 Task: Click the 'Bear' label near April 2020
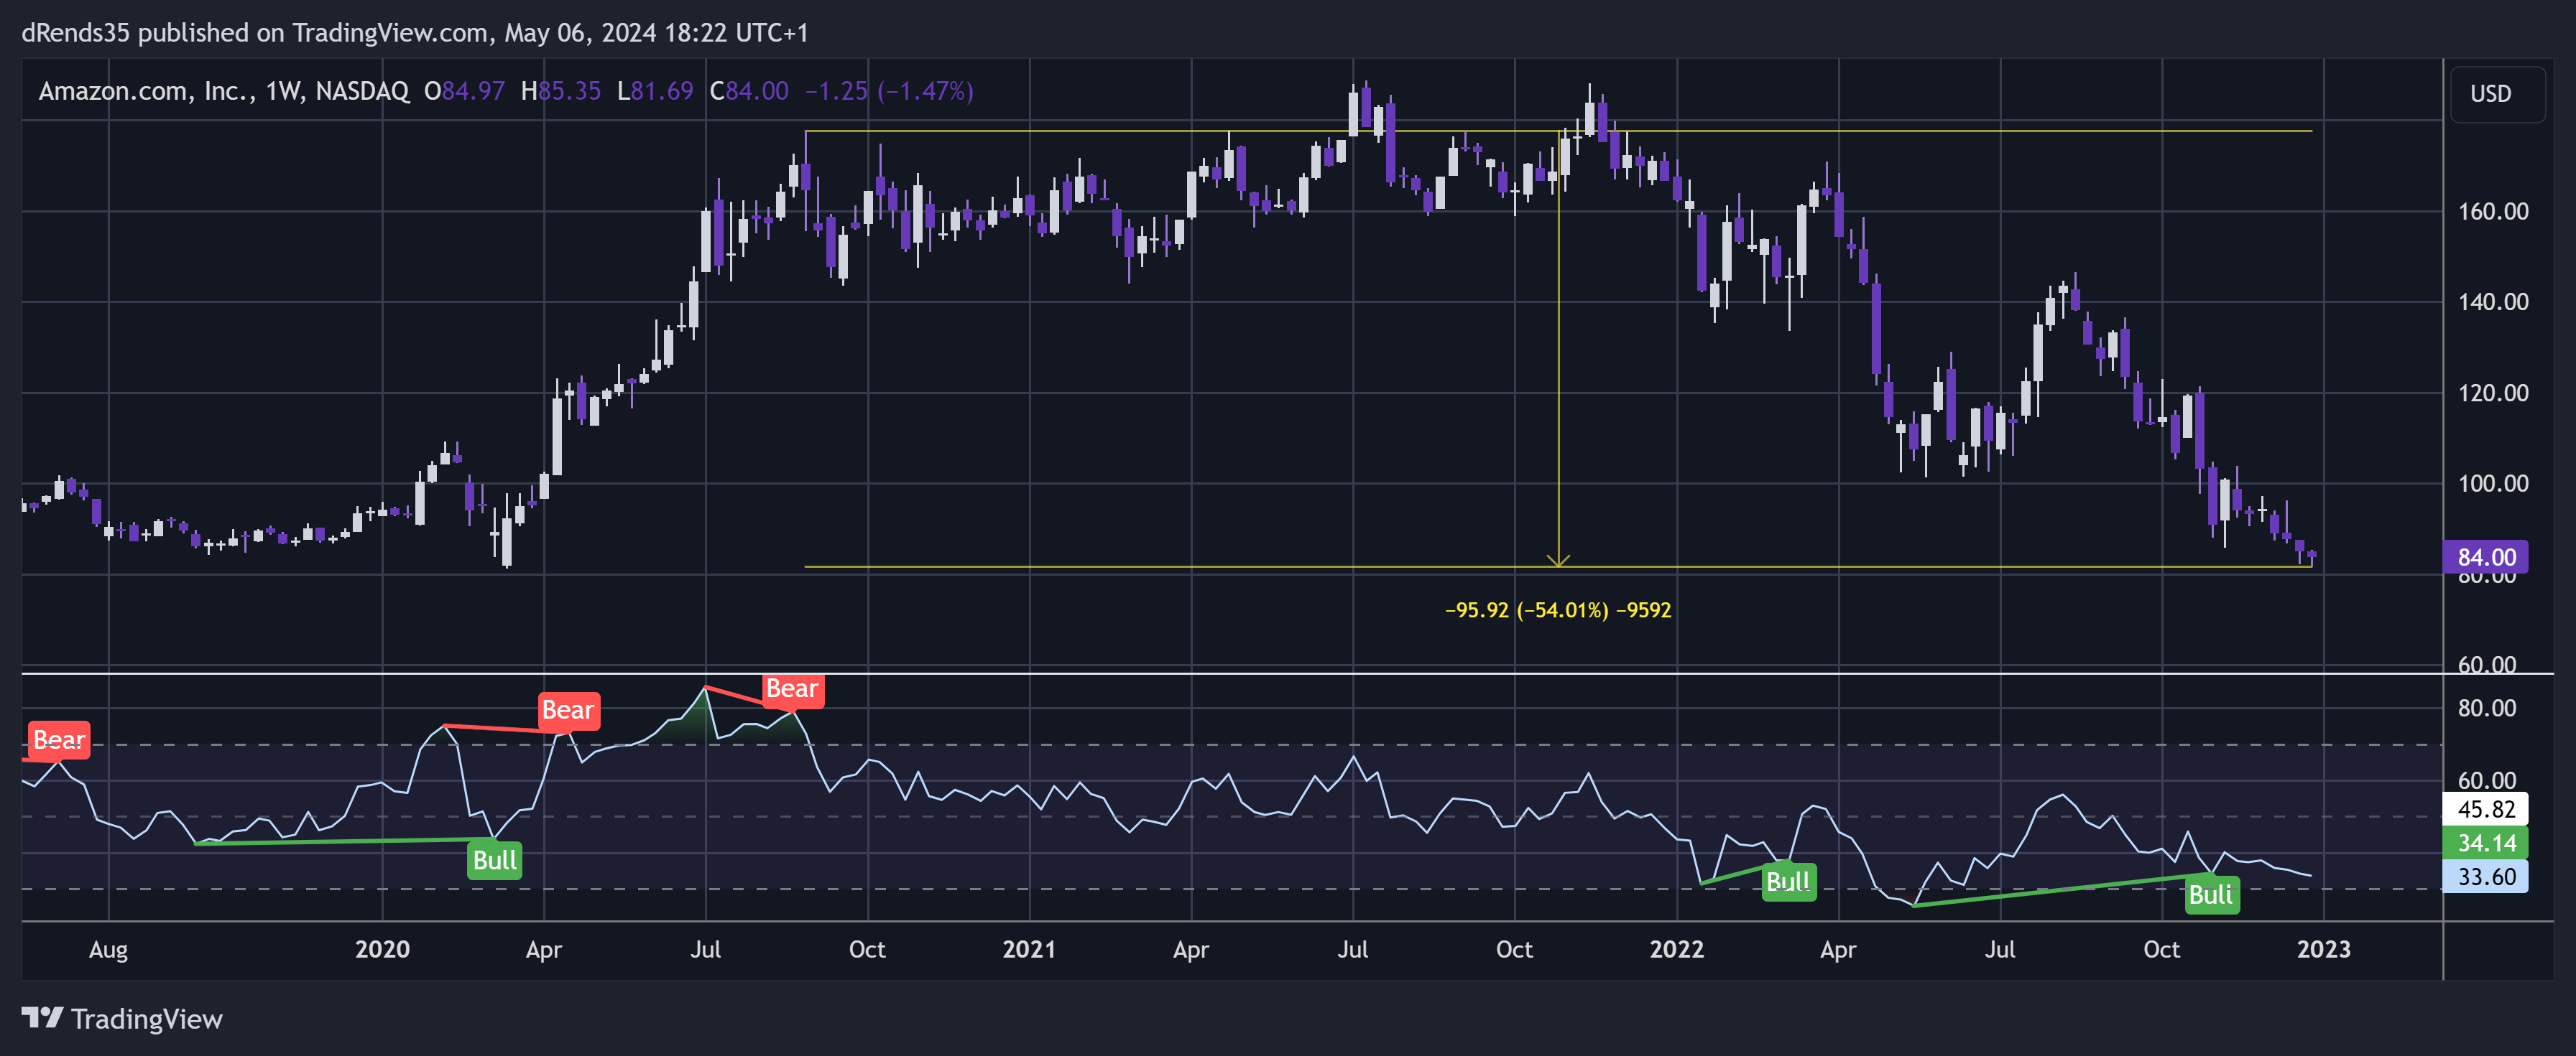click(x=568, y=710)
